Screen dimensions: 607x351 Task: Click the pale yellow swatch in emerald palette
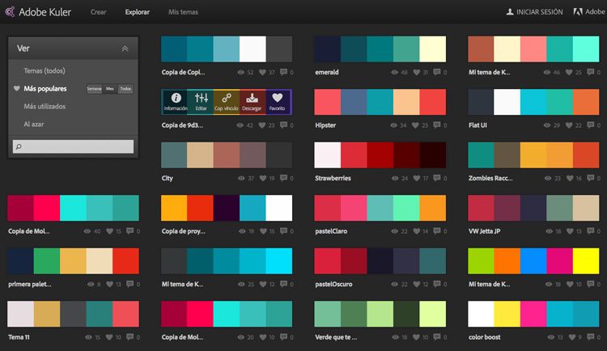click(x=433, y=49)
